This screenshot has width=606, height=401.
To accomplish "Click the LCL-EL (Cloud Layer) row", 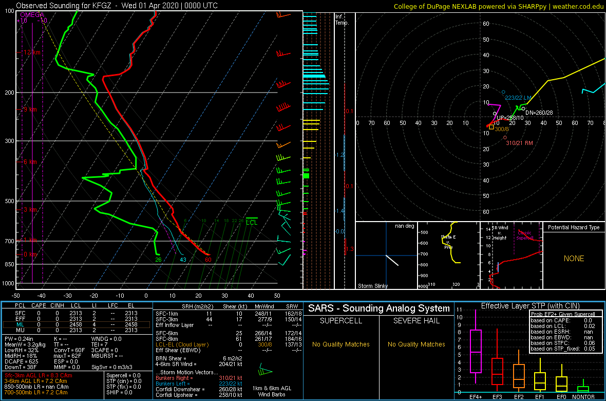I will [x=228, y=344].
